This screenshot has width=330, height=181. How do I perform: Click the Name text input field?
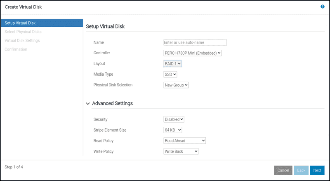pyautogui.click(x=195, y=42)
